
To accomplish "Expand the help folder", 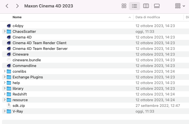I will click(5, 83).
